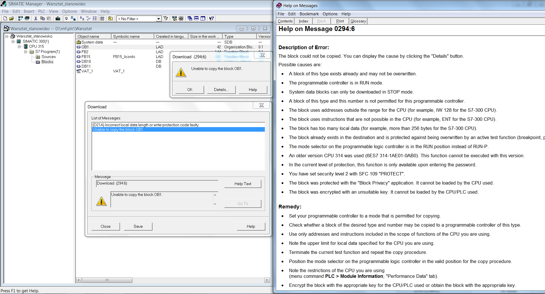Open Contents in Help window

click(x=285, y=21)
